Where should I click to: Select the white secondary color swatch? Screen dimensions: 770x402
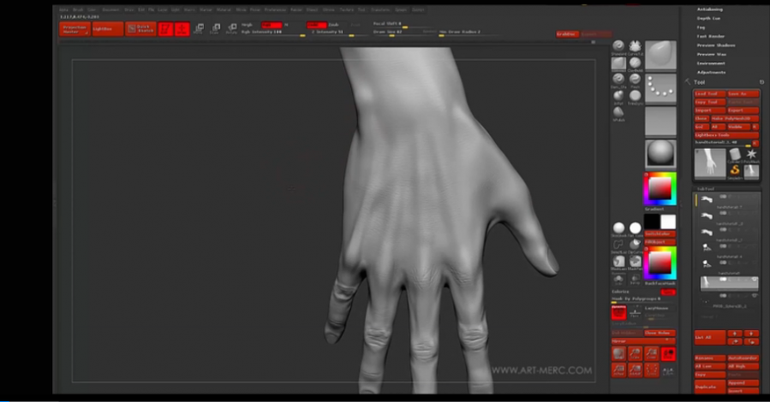(668, 222)
